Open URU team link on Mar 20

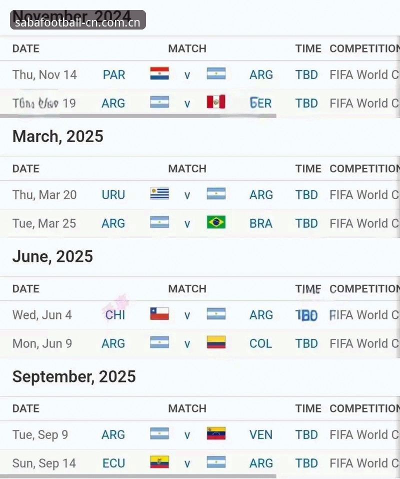[x=113, y=195]
